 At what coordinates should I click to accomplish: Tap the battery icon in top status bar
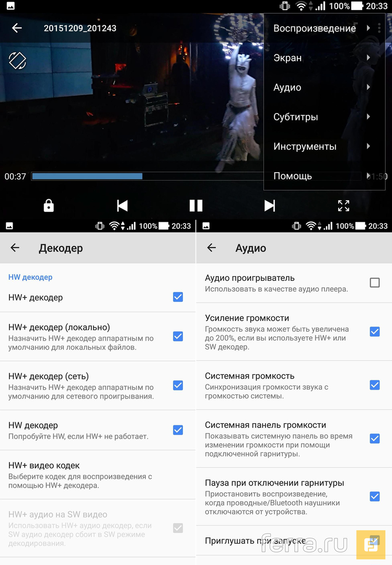357,6
